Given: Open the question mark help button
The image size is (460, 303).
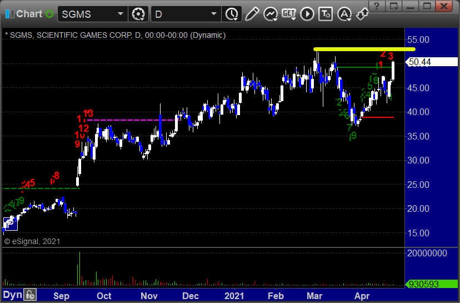Looking at the screenshot, I should (x=377, y=6).
